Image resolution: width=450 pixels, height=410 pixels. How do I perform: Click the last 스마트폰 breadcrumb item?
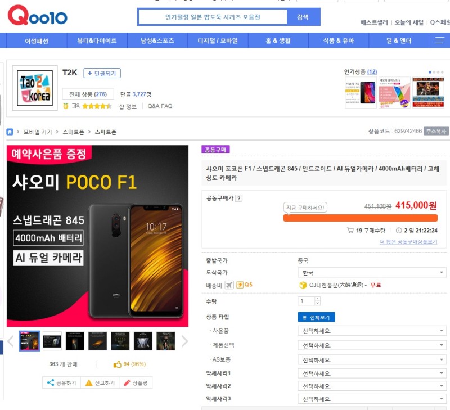106,132
